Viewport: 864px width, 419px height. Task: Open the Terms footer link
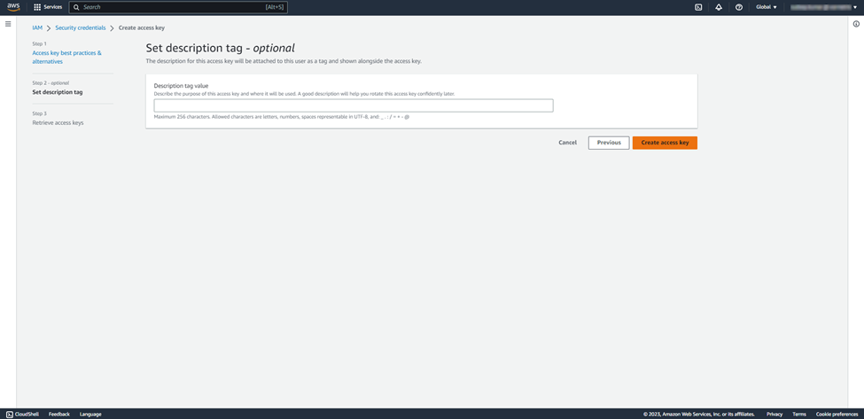click(x=799, y=414)
